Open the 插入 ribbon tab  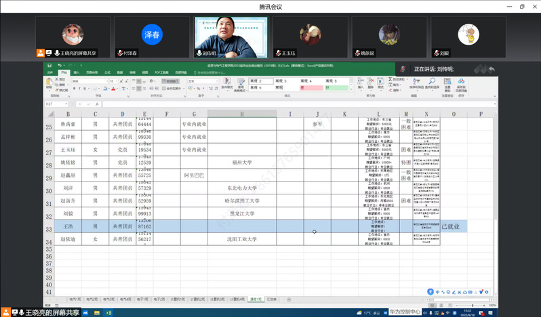point(77,72)
